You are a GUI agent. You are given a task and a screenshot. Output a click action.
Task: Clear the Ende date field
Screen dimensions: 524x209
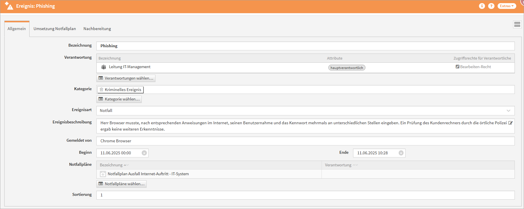click(x=401, y=153)
